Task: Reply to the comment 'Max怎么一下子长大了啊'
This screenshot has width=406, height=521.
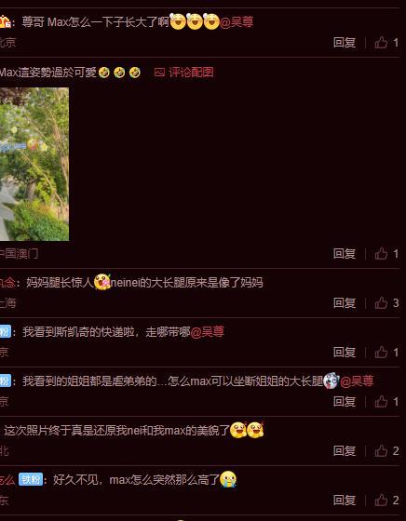Action: click(x=345, y=43)
